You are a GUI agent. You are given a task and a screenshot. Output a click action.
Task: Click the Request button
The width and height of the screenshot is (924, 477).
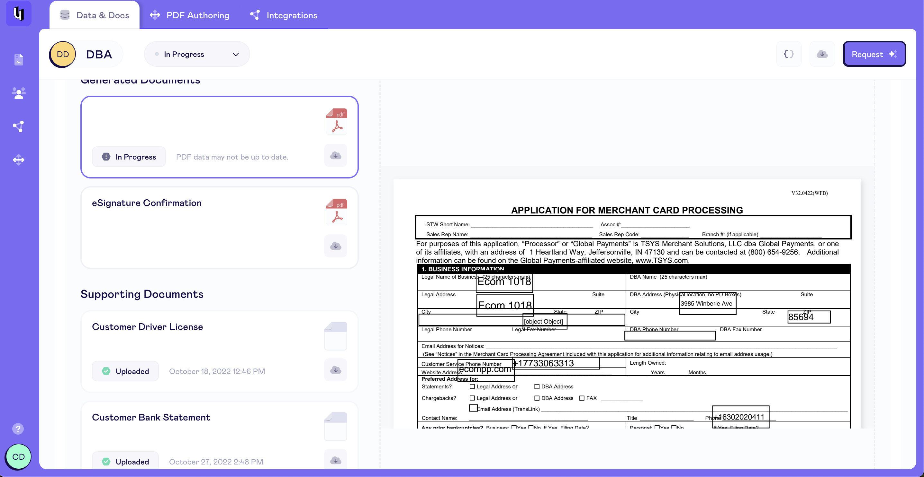click(x=874, y=54)
